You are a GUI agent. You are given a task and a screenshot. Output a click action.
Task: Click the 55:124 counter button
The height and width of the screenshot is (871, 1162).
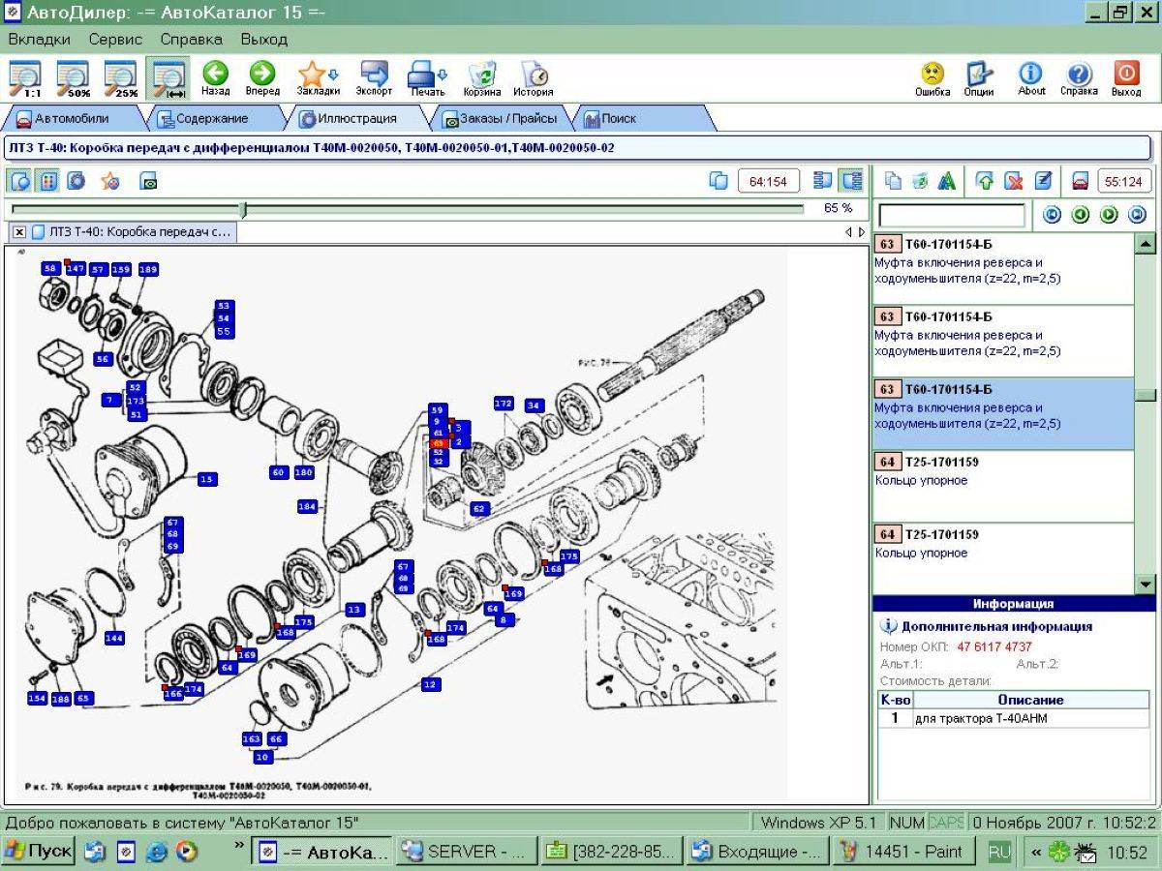click(x=1123, y=181)
